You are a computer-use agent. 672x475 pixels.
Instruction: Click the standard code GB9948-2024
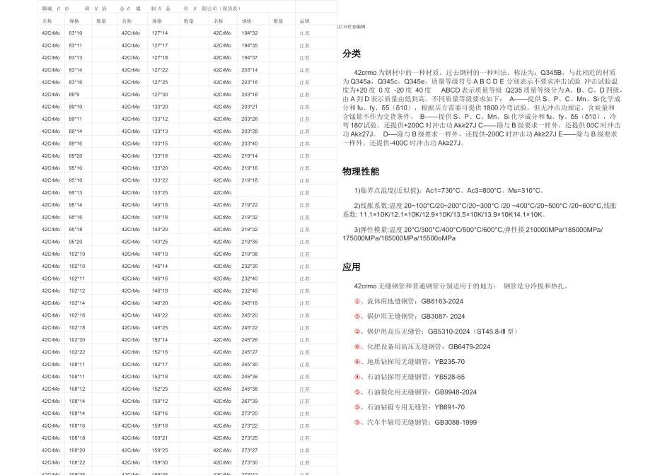point(456,392)
